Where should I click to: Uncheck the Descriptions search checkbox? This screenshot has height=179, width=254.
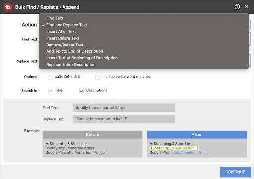point(81,91)
